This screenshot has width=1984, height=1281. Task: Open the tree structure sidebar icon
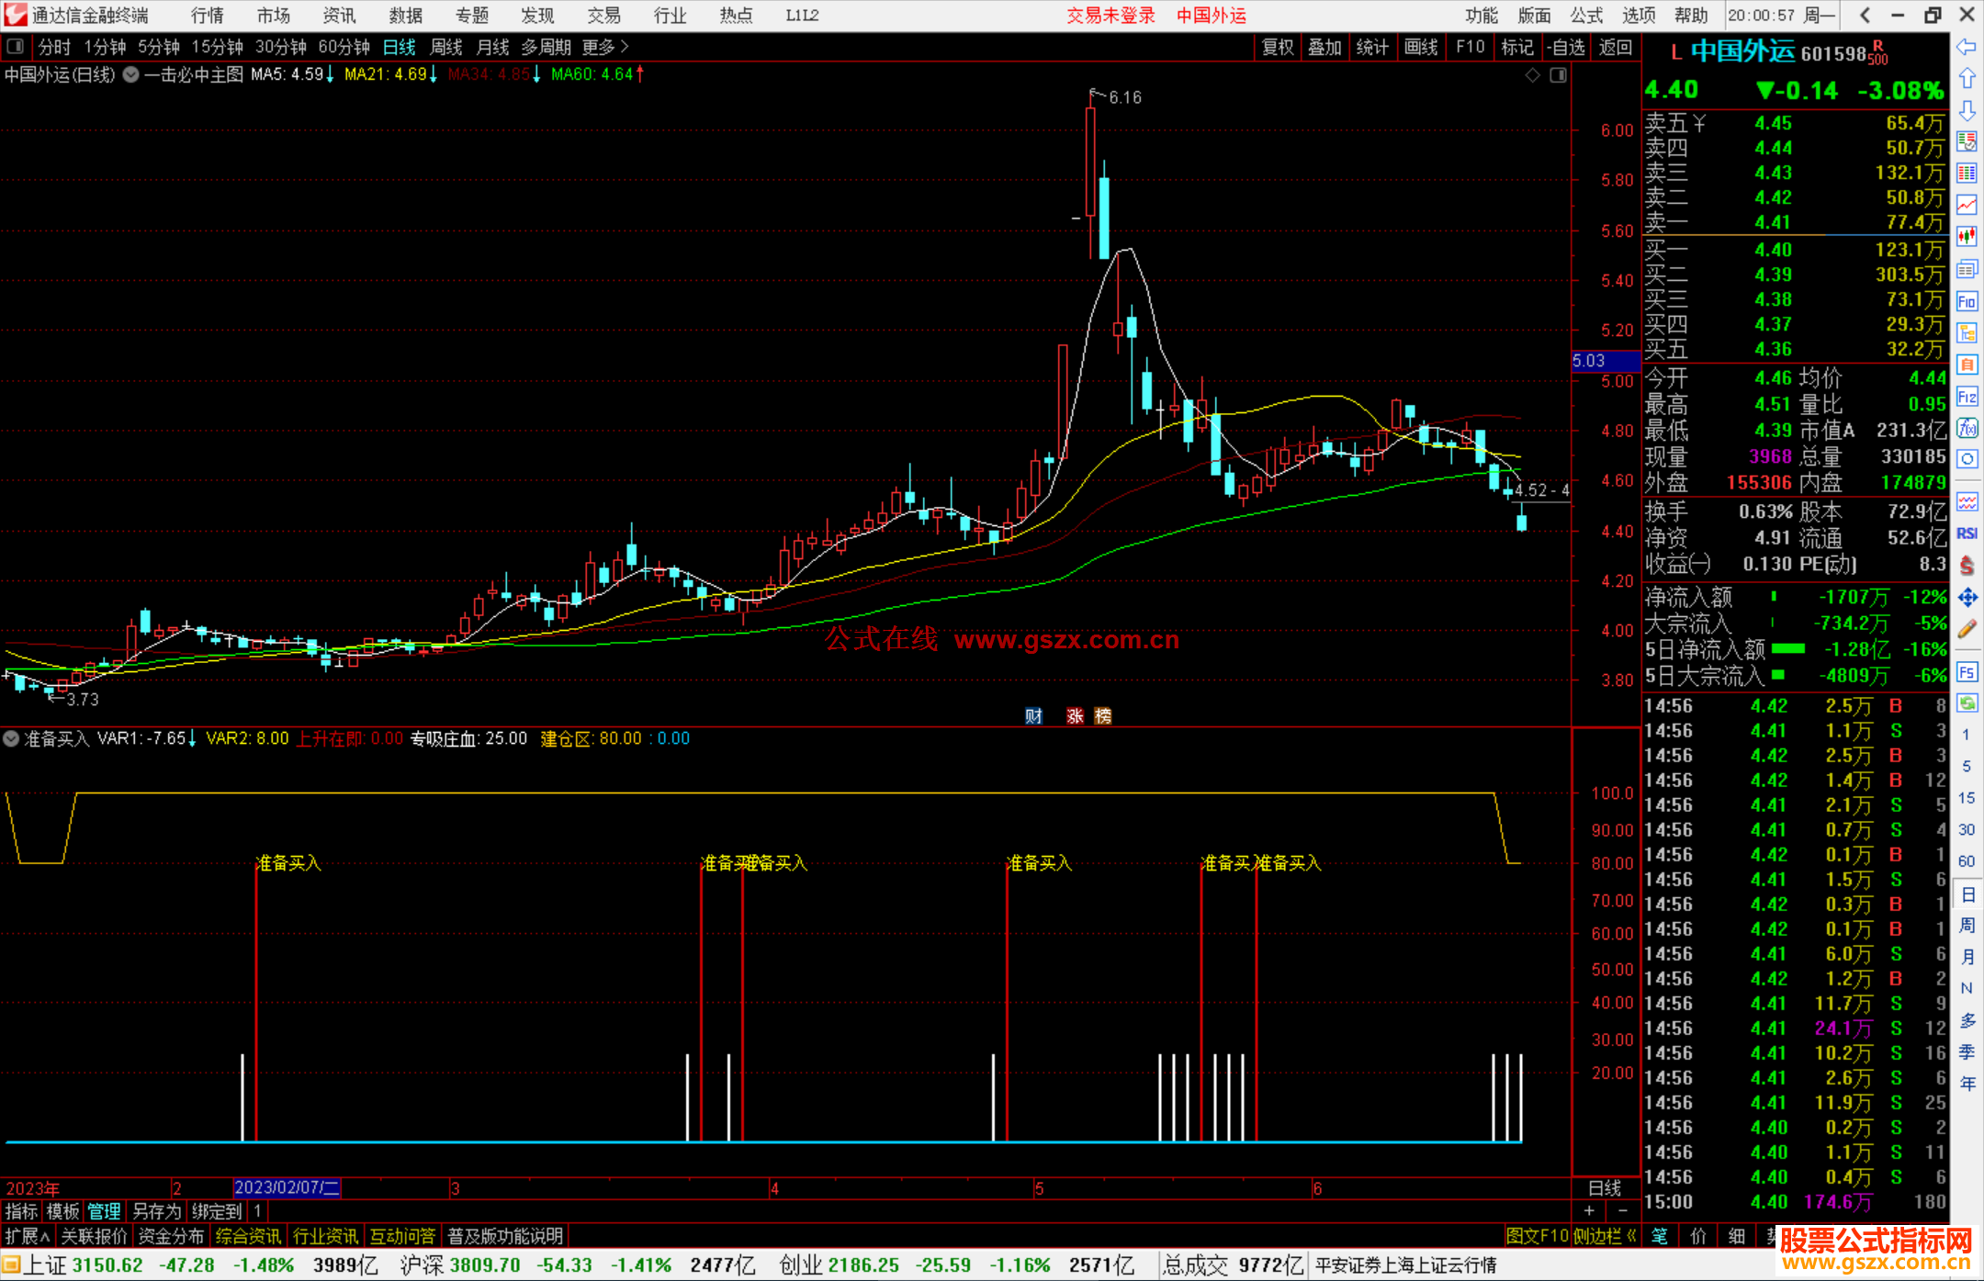(x=1967, y=332)
